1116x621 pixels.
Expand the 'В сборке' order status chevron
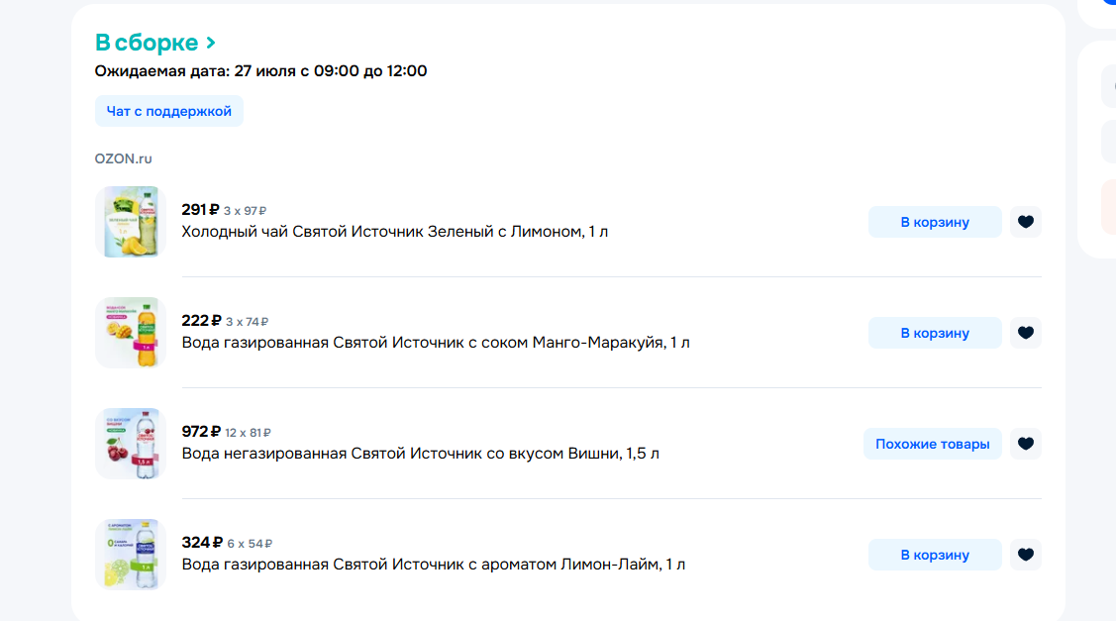point(211,43)
